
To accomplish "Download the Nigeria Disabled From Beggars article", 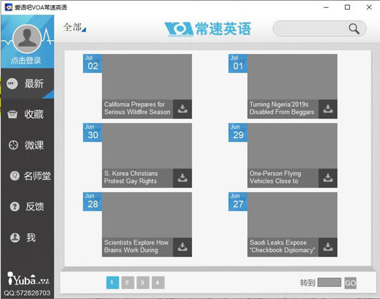I will 327,109.
